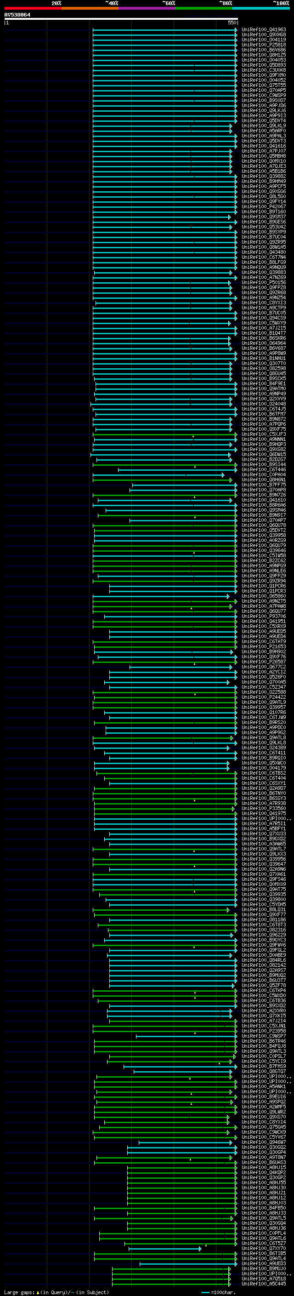Click the red 20% identity legend bar
The image size is (294, 1296).
pyautogui.click(x=33, y=8)
